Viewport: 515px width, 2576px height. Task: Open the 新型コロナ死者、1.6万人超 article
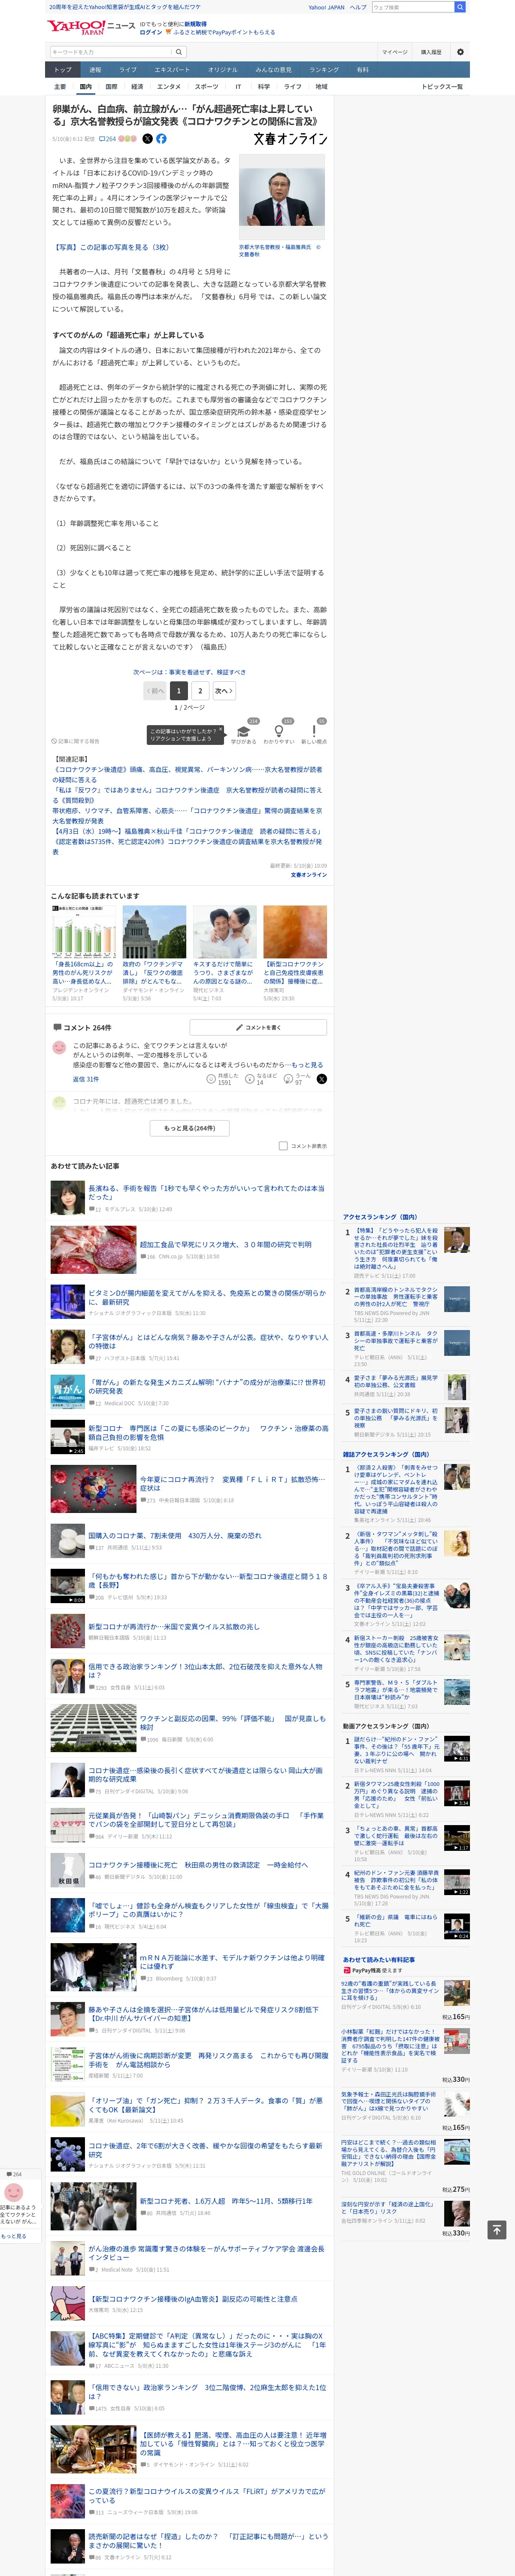pyautogui.click(x=226, y=2201)
